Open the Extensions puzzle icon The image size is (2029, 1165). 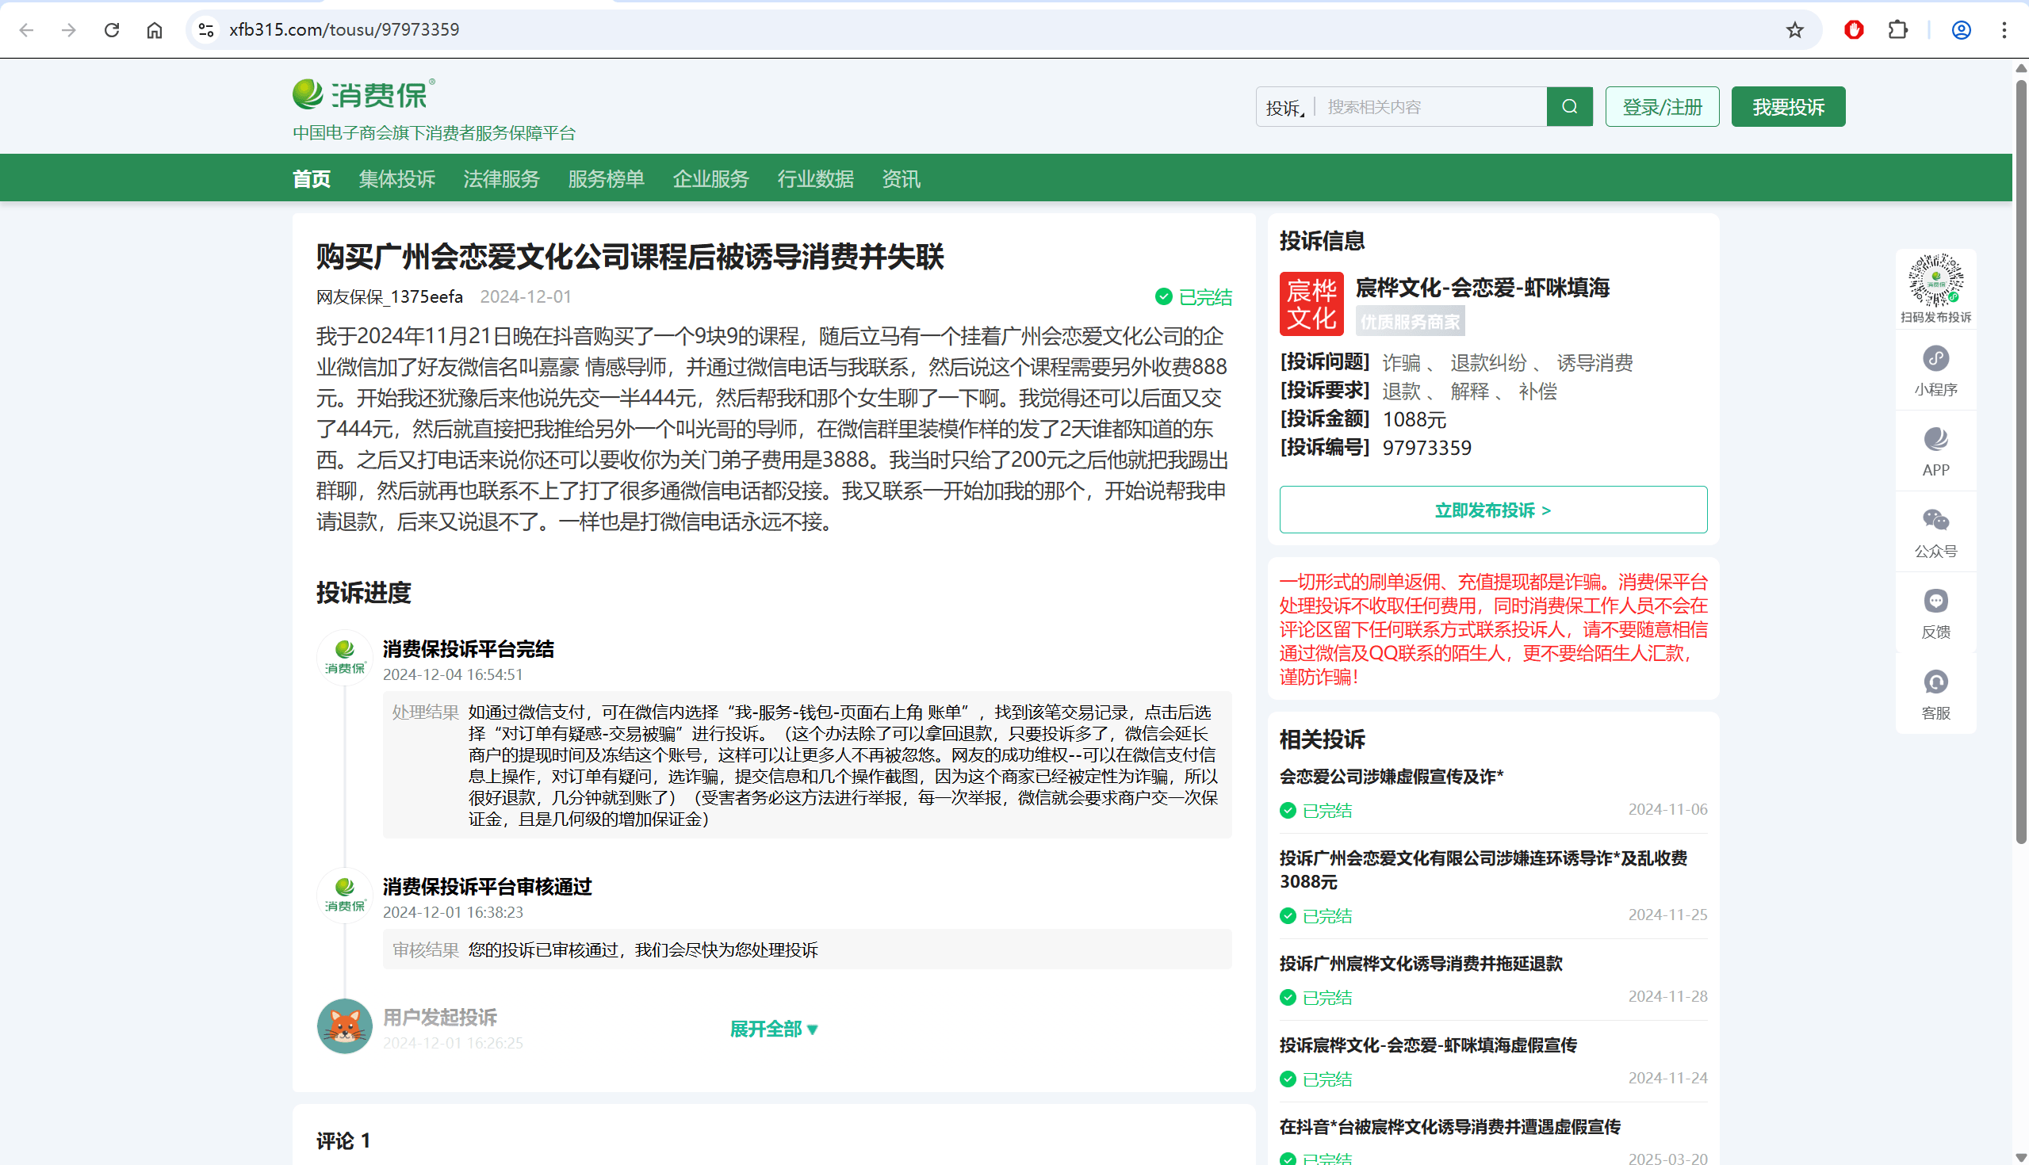point(1897,29)
